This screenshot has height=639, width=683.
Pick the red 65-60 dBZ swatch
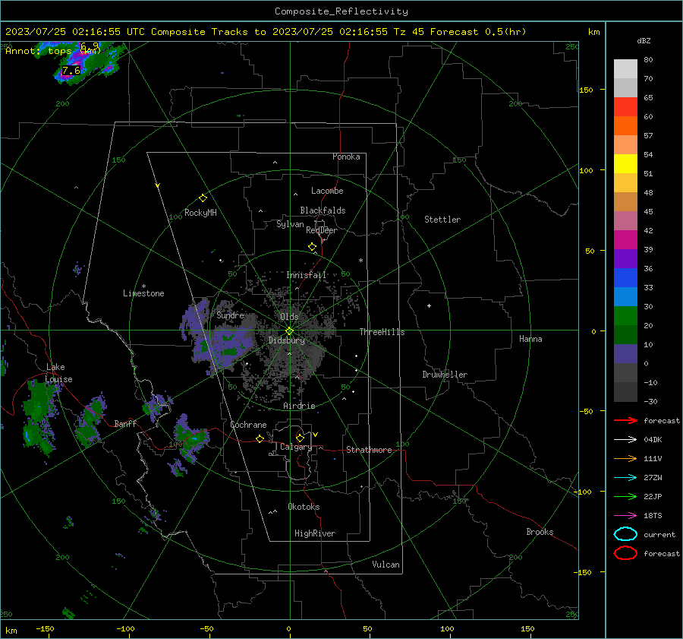coord(625,107)
